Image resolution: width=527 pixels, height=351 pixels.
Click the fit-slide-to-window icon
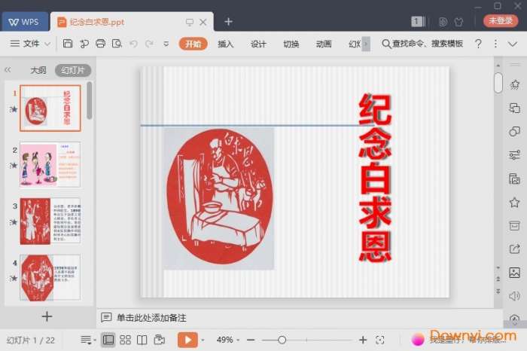pos(380,340)
